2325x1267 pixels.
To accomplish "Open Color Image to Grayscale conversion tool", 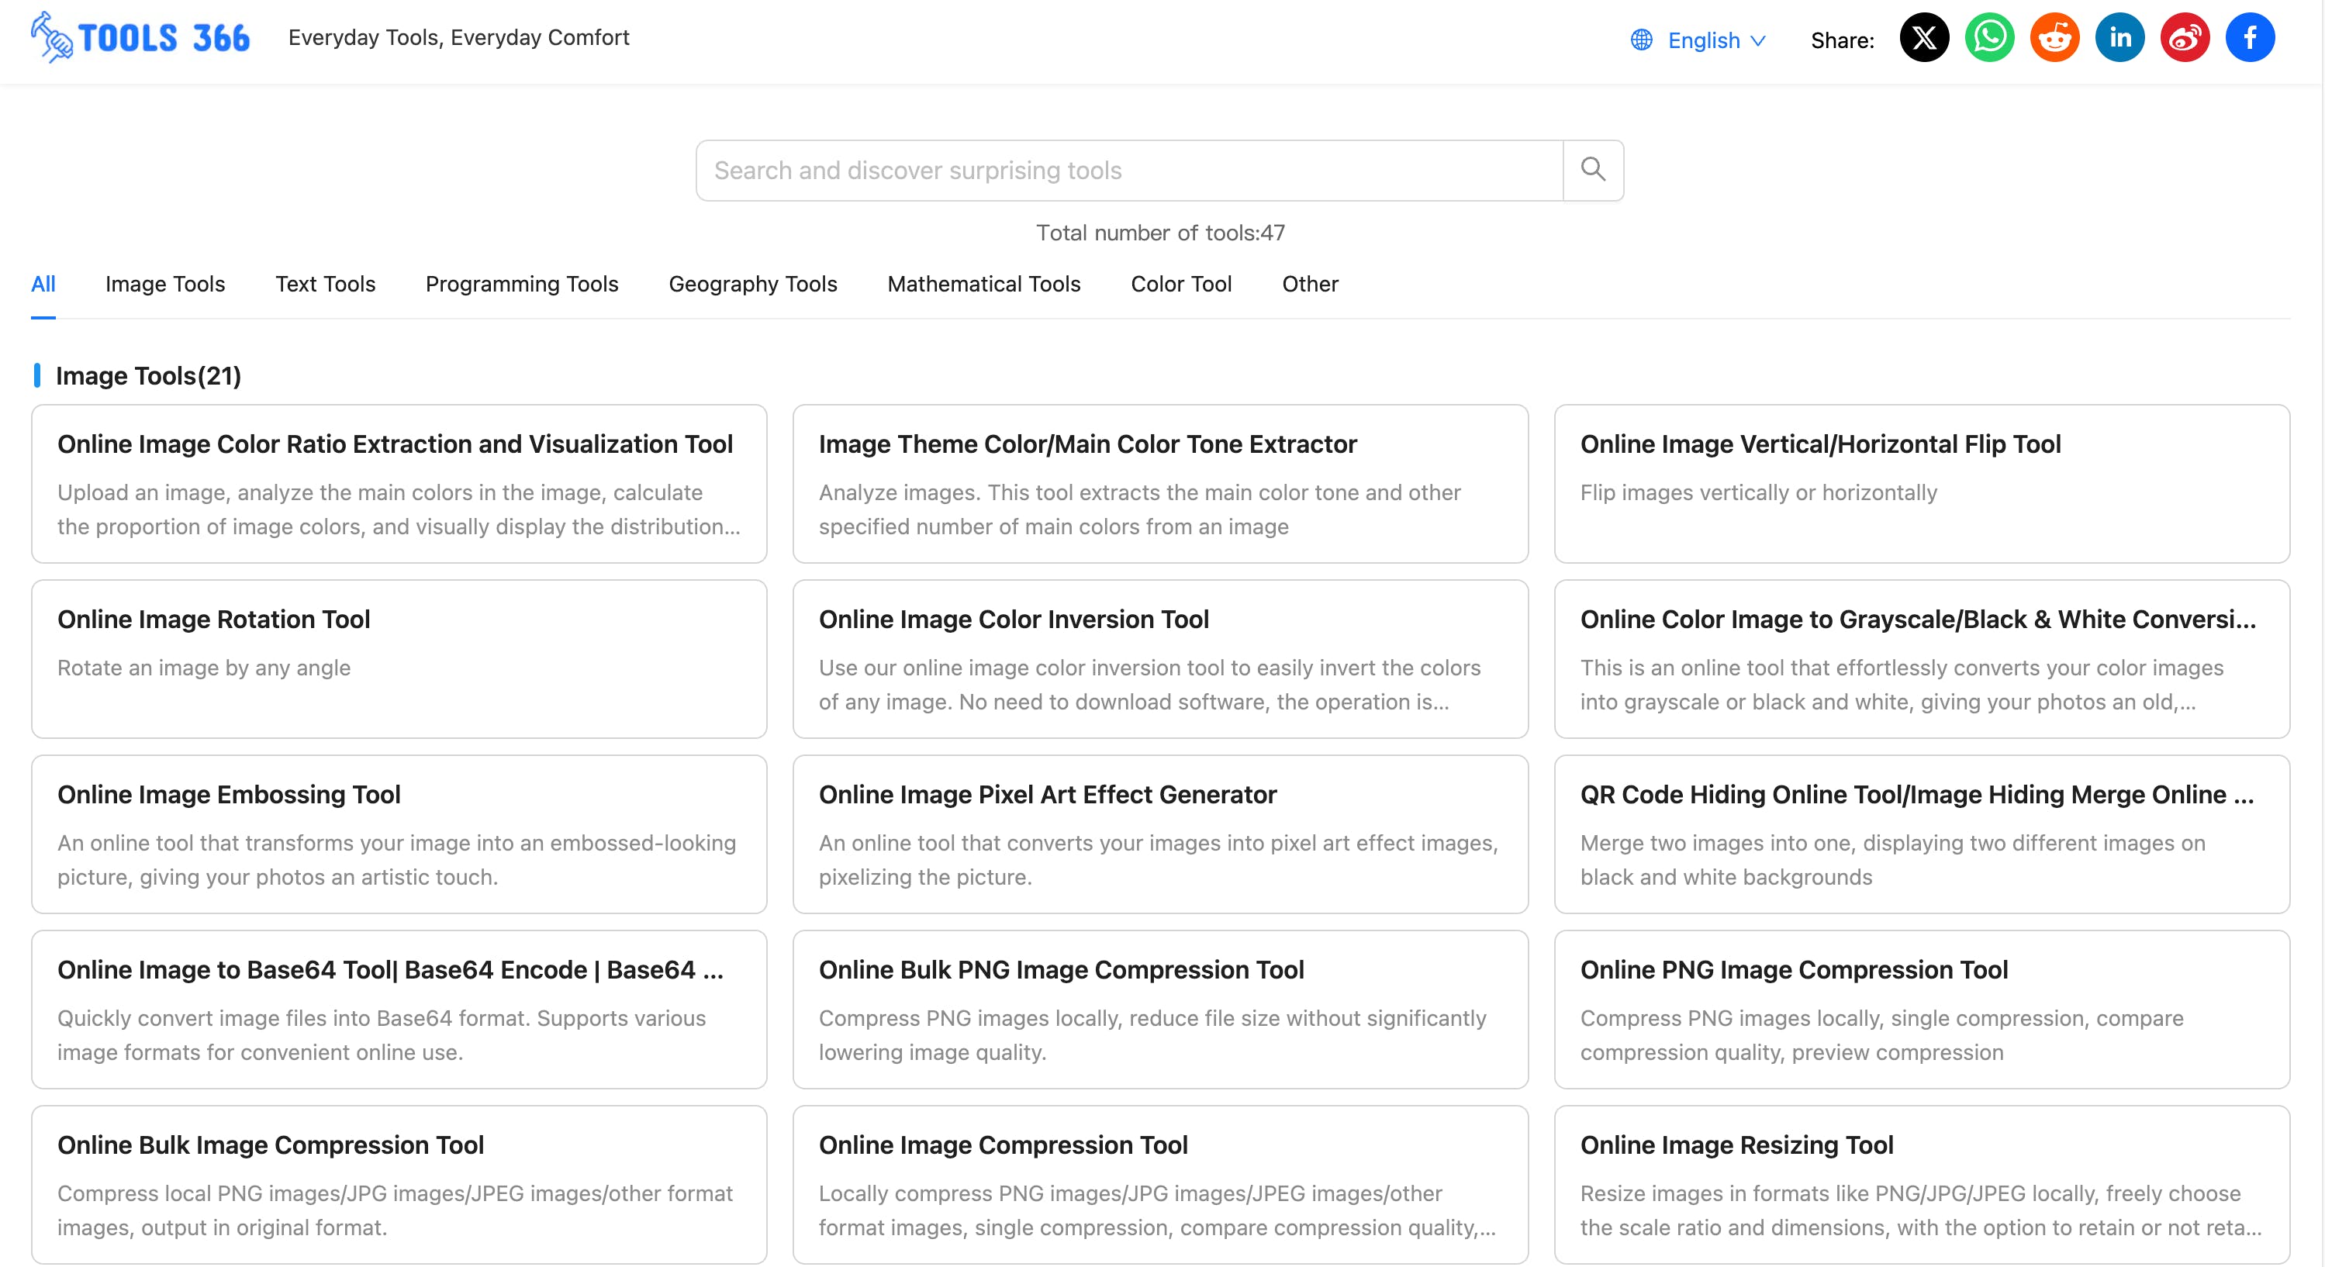I will click(x=1922, y=659).
